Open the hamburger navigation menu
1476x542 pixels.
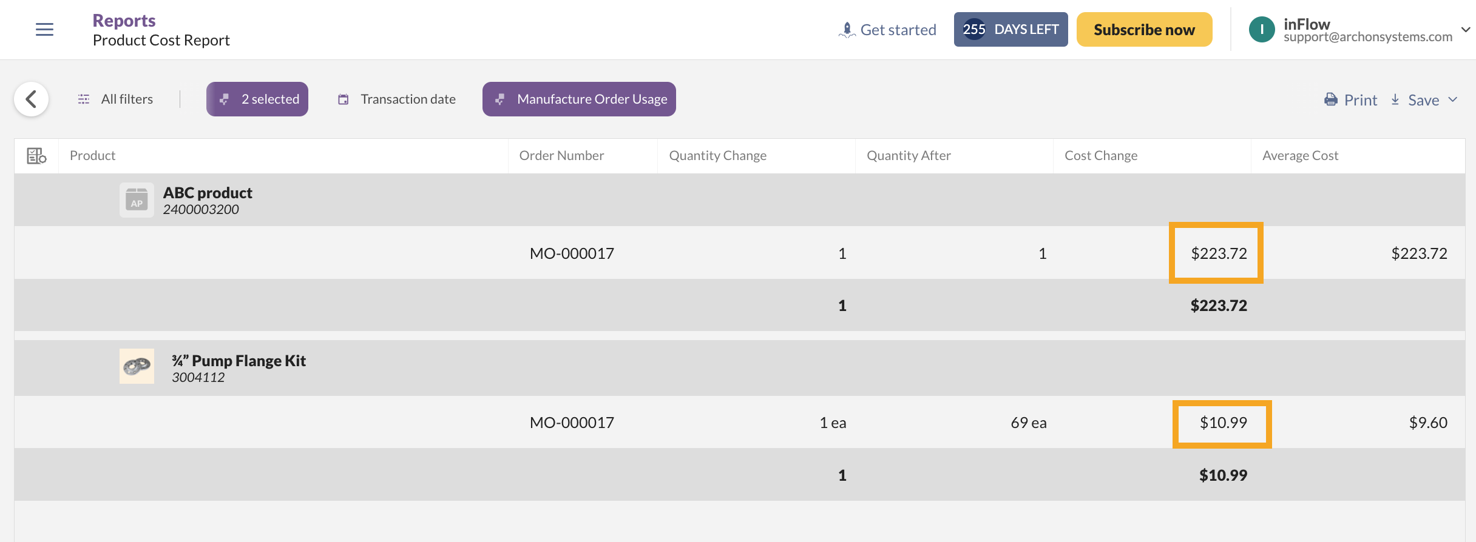click(x=44, y=29)
